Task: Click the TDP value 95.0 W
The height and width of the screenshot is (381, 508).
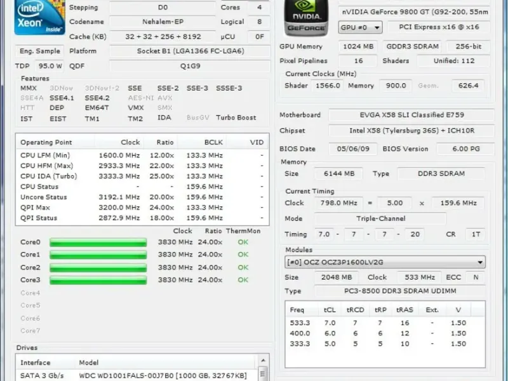Action: [x=50, y=66]
